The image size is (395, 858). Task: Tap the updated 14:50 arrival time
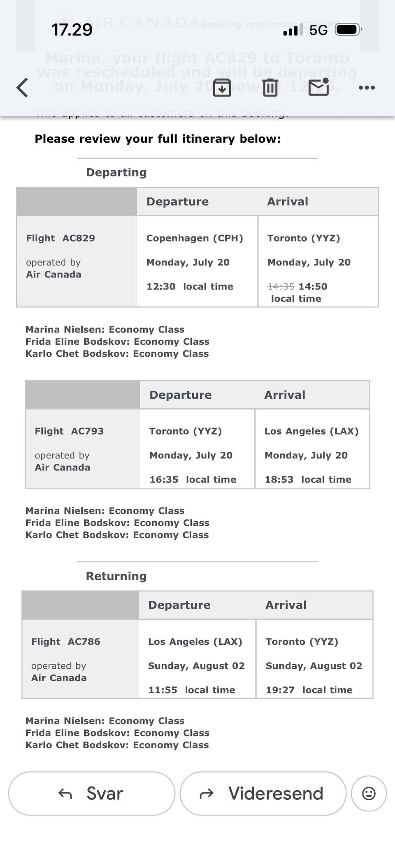pos(313,286)
